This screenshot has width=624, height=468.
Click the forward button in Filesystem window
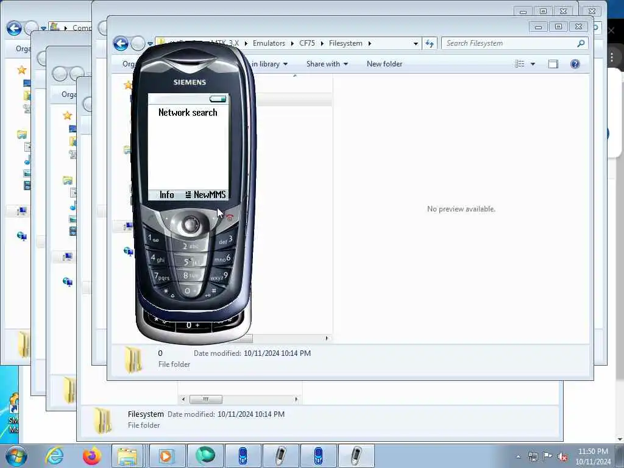pos(138,43)
